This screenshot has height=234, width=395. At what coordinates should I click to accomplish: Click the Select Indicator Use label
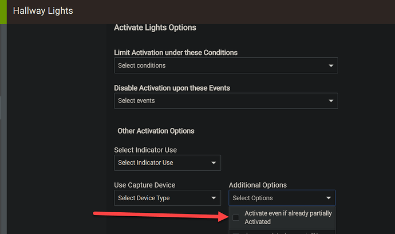145,150
